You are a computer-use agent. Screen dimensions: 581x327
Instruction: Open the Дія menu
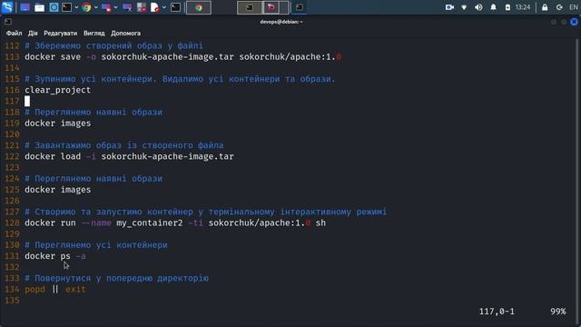tap(33, 33)
